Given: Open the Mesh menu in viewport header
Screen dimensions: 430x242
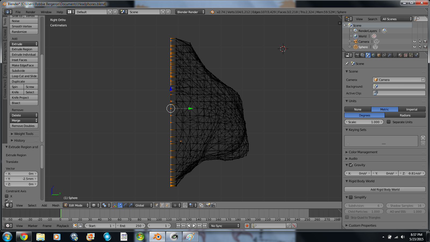Looking at the screenshot, I should (56, 205).
